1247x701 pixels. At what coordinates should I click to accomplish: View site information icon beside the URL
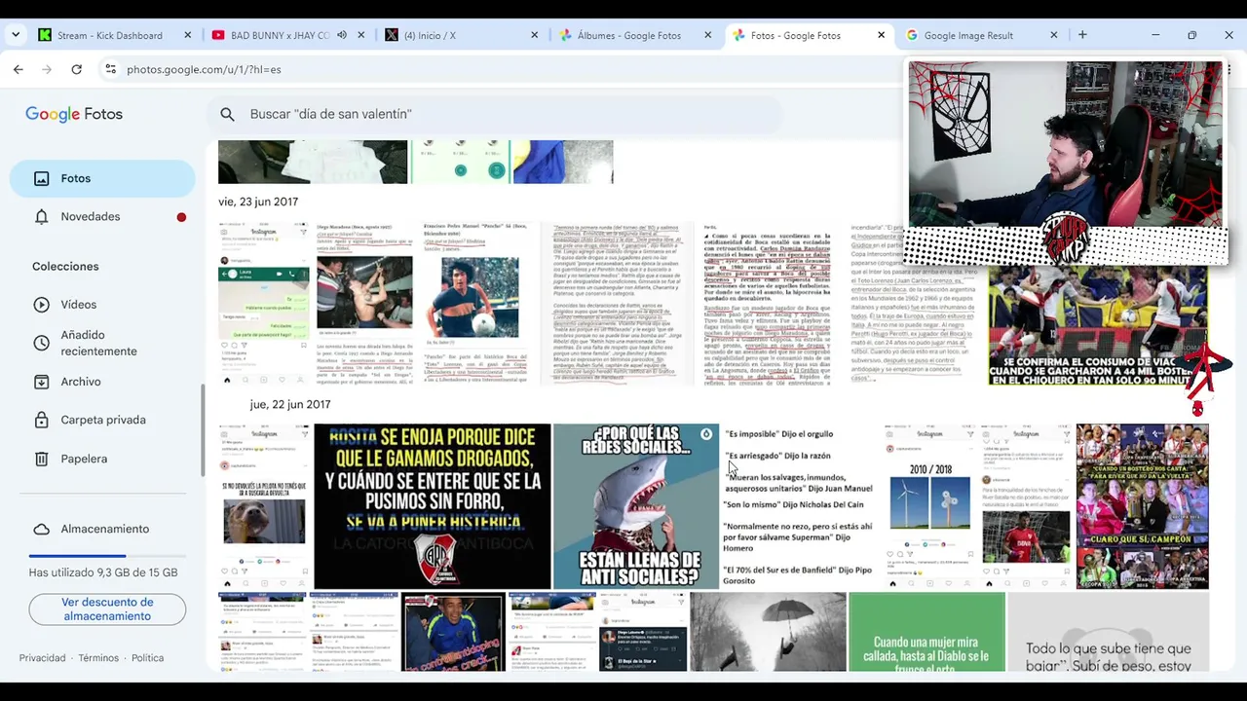click(x=110, y=69)
